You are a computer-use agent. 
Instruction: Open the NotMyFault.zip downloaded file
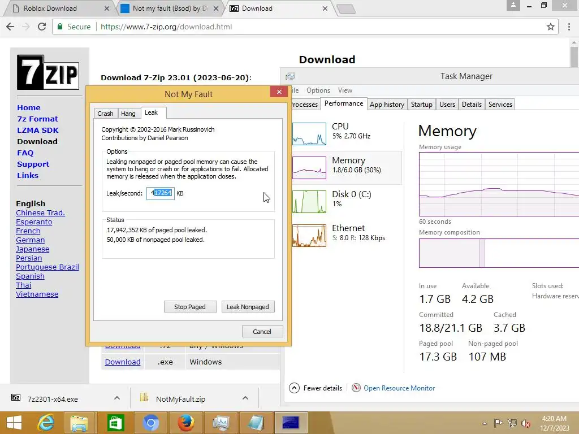[180, 399]
